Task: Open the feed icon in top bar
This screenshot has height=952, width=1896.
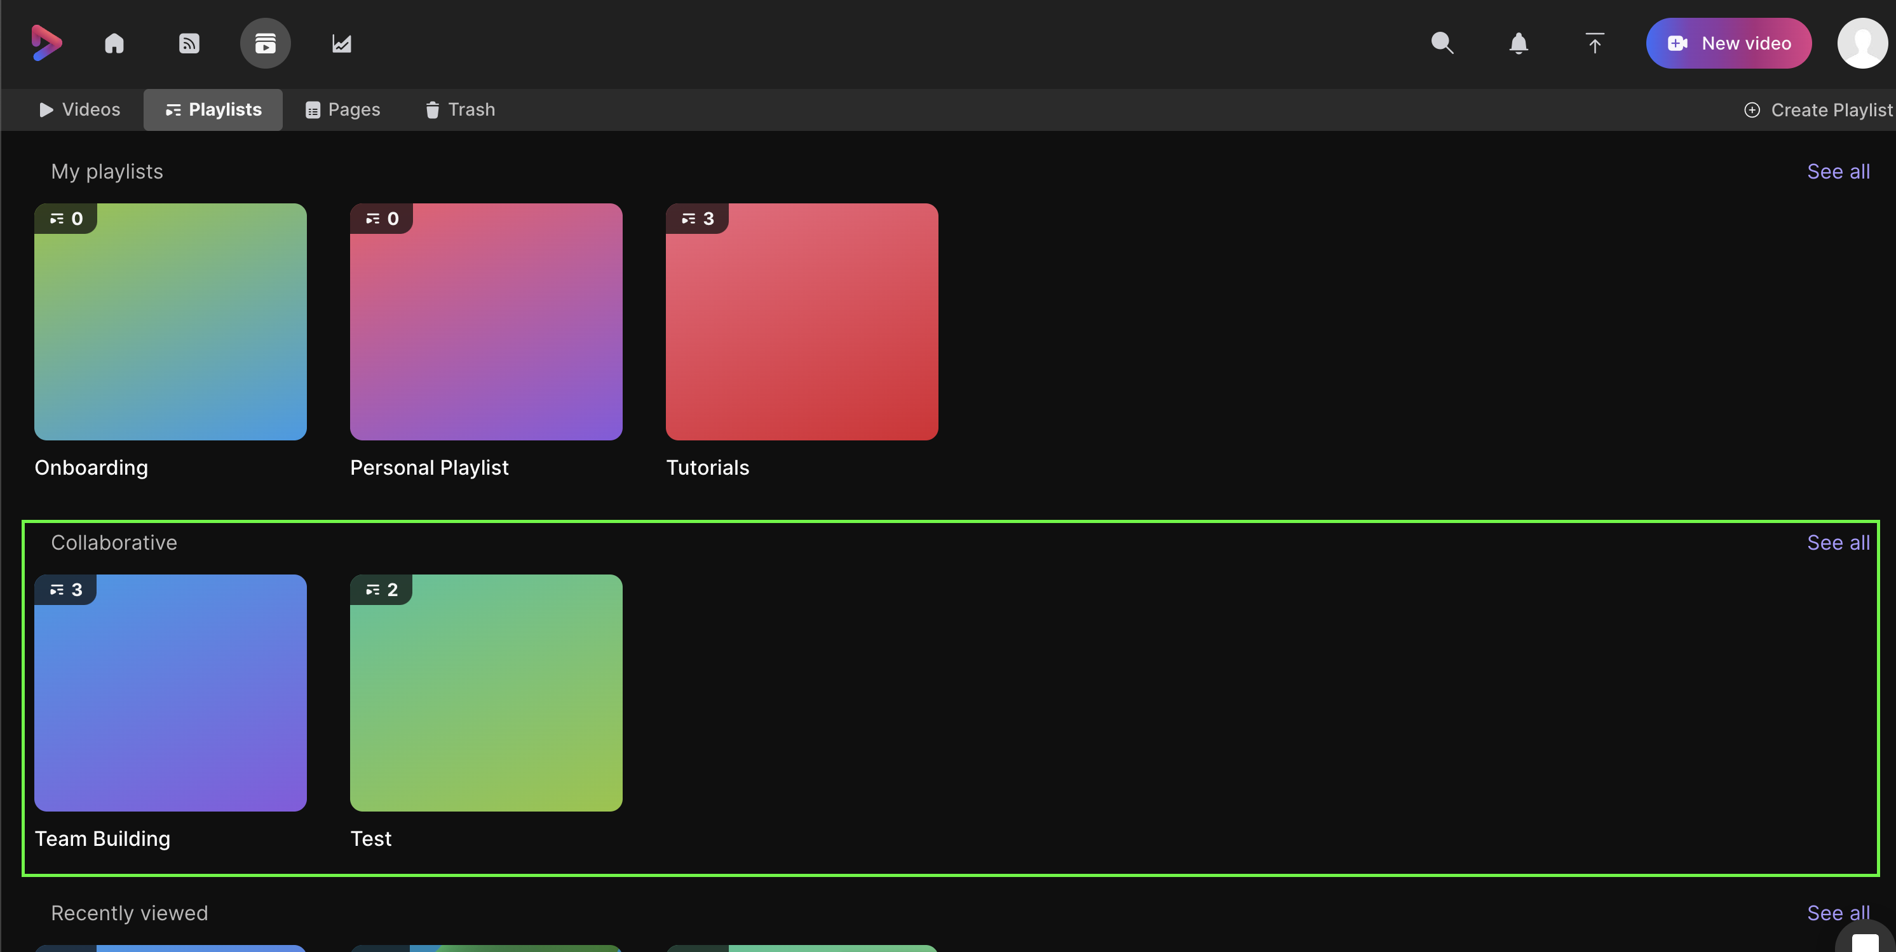Action: [x=189, y=43]
